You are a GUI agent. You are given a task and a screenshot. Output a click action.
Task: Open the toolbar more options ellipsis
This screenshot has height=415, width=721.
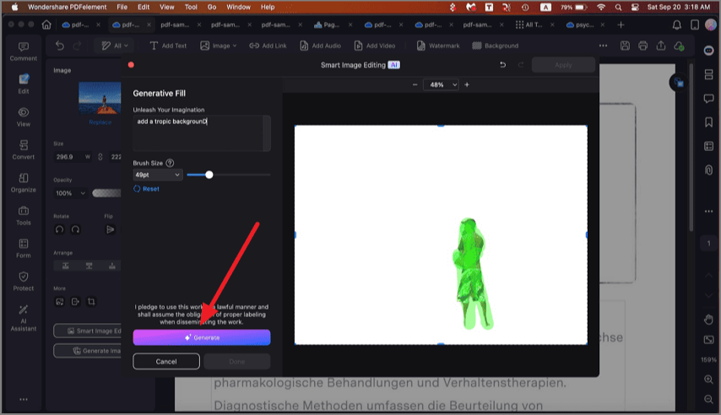(x=603, y=46)
